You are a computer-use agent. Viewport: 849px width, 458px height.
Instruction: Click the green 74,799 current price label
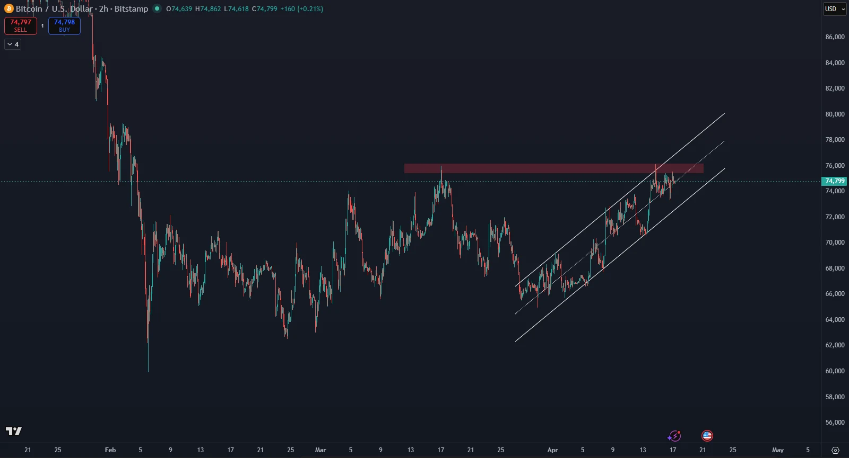tap(834, 181)
